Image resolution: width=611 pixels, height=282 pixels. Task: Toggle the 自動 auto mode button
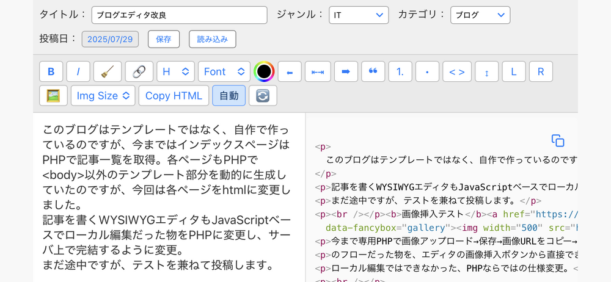(229, 95)
